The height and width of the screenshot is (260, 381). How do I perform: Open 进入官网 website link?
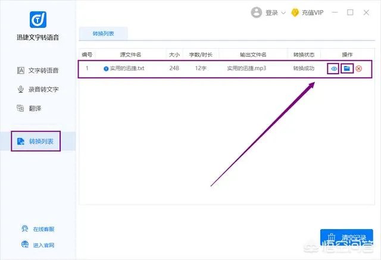click(38, 245)
